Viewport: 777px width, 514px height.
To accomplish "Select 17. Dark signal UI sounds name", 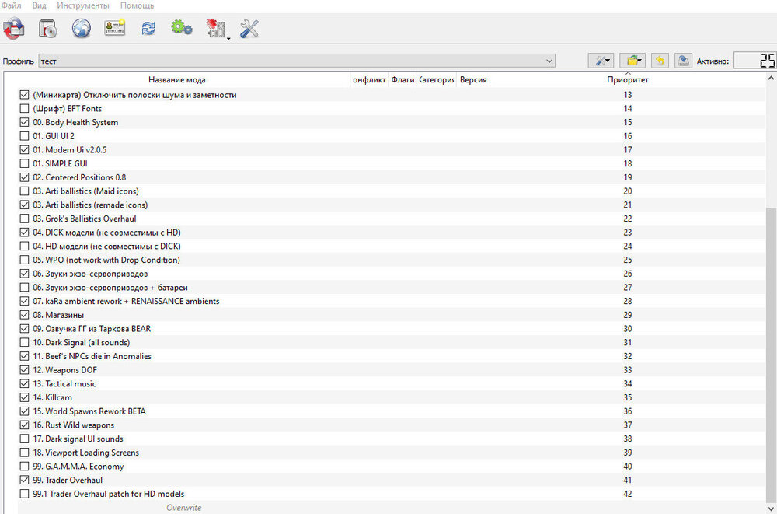I will [78, 439].
